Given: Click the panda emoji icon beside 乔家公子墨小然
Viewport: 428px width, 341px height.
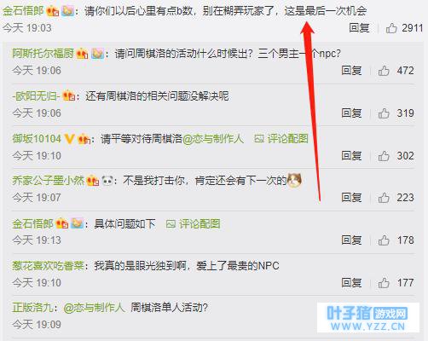Looking at the screenshot, I should (107, 181).
